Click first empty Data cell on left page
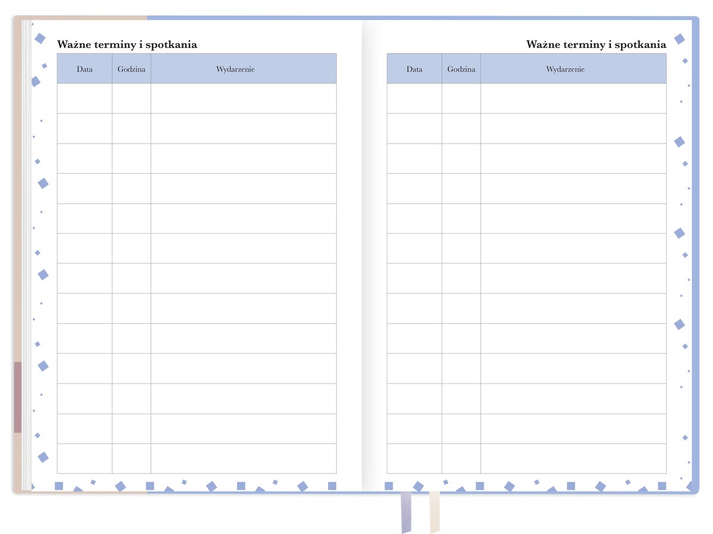This screenshot has height=534, width=713. [84, 98]
